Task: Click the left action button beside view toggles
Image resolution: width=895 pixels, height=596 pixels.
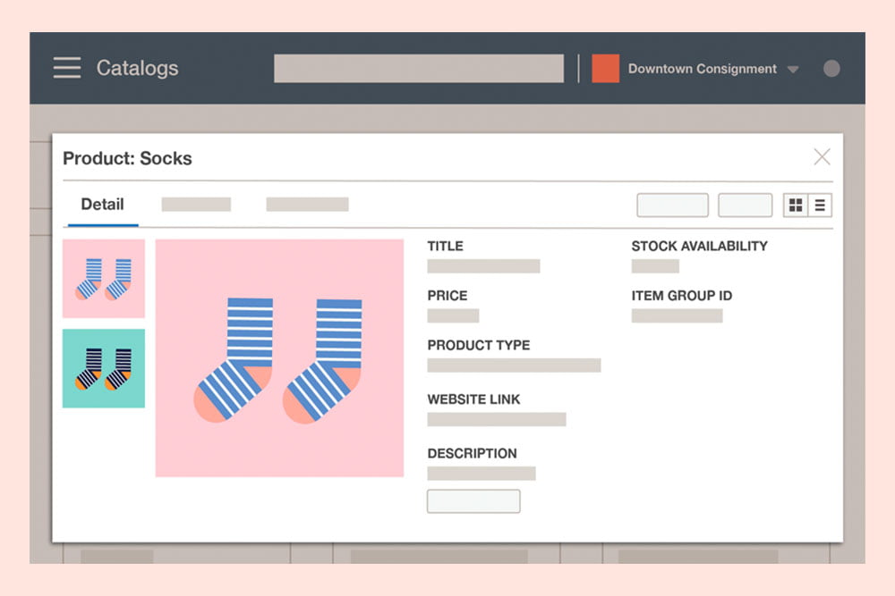Action: coord(672,205)
